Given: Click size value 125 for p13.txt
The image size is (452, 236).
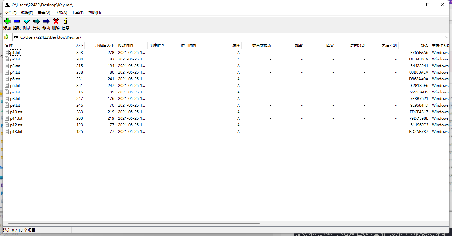Looking at the screenshot, I should tap(79, 132).
